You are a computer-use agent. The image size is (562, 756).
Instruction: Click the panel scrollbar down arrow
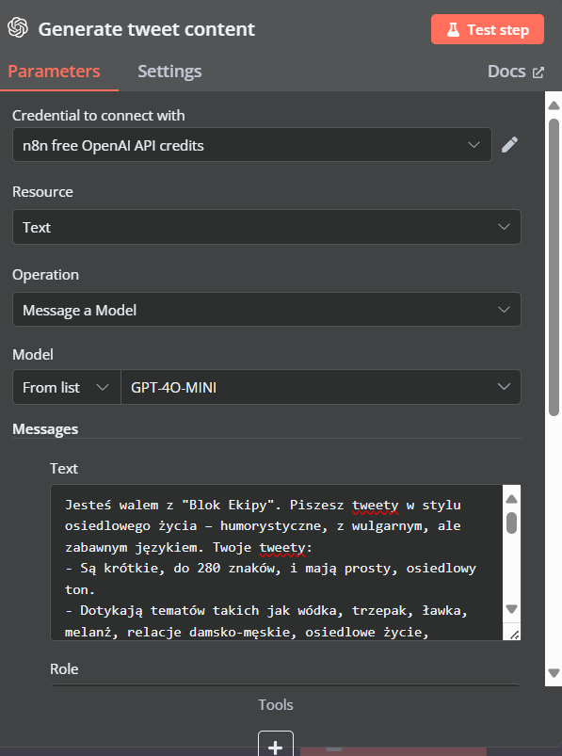[554, 672]
